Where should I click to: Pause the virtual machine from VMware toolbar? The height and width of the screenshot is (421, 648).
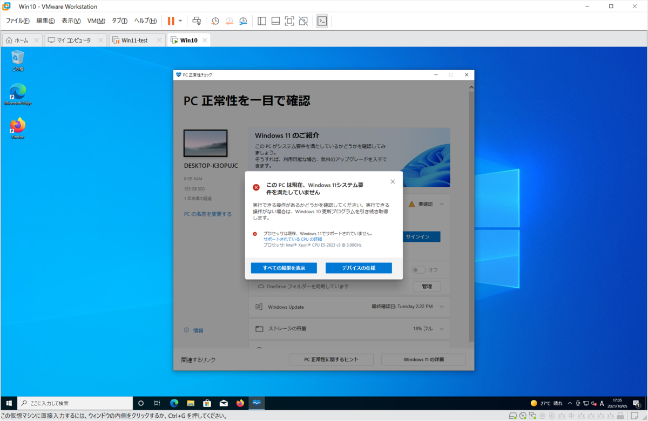pyautogui.click(x=171, y=21)
